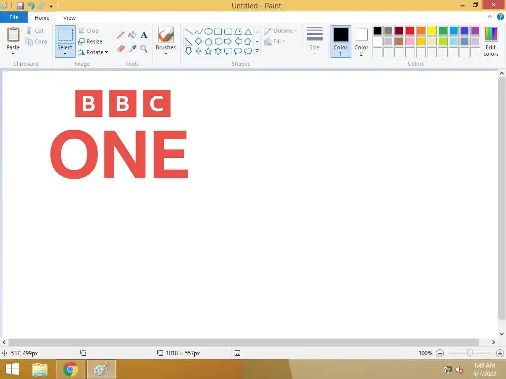Open the Brushes dropdown arrow
Screen dimensions: 506x379
pyautogui.click(x=166, y=53)
